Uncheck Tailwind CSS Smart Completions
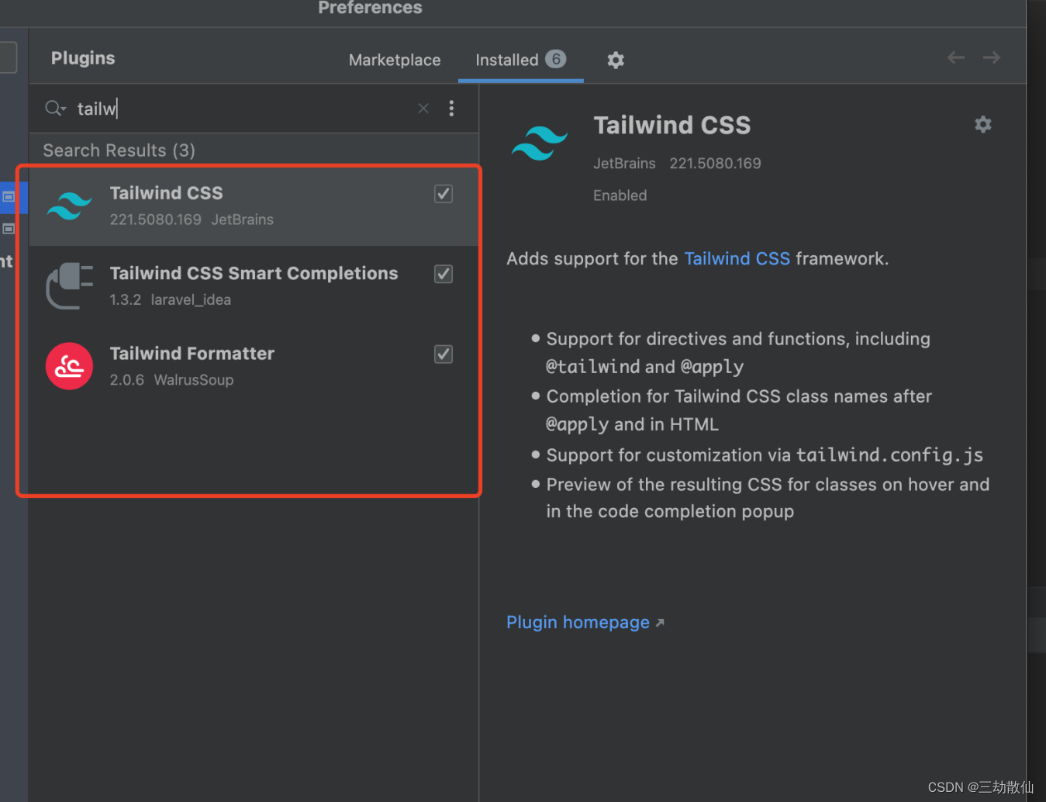1046x802 pixels. [443, 274]
